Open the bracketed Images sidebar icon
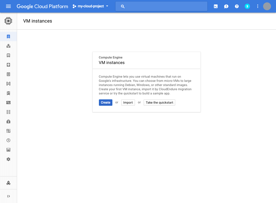The height and width of the screenshot is (203, 276). click(8, 84)
